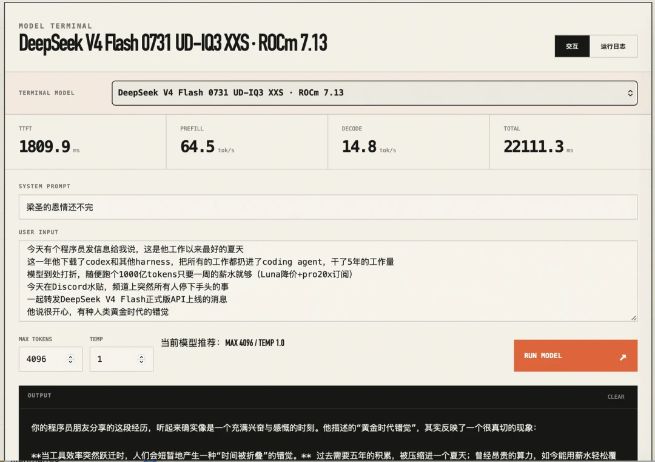Click the SYSTEM PROMPT label
655x462 pixels.
[x=44, y=186]
